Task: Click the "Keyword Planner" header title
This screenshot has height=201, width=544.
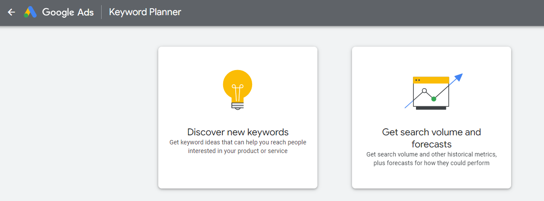Action: [145, 12]
